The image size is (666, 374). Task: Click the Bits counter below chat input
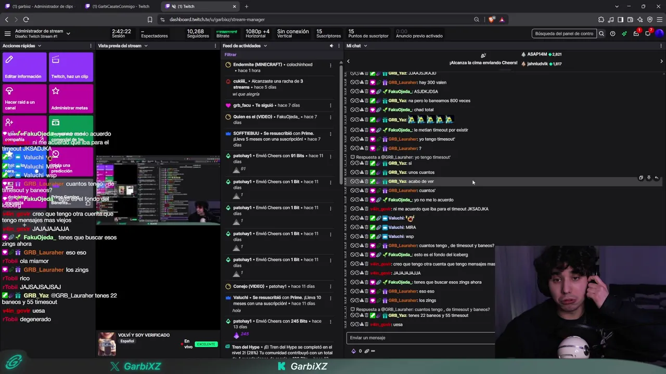coord(357,351)
